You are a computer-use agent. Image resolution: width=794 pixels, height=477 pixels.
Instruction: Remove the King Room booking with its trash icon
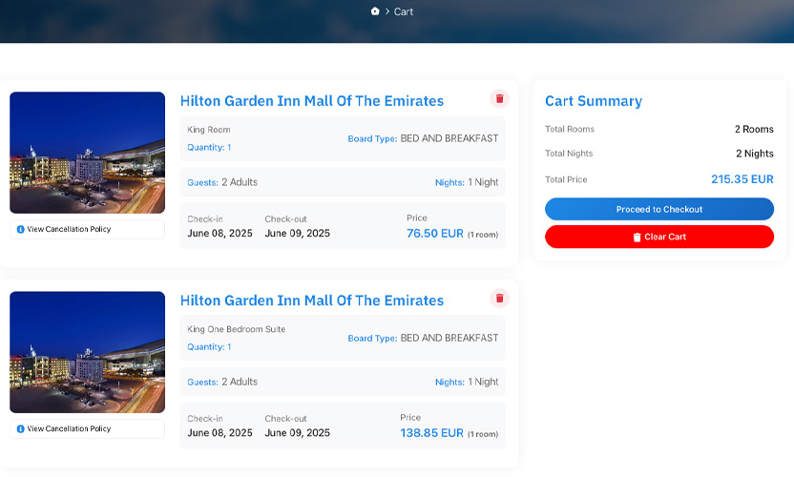[x=499, y=99]
